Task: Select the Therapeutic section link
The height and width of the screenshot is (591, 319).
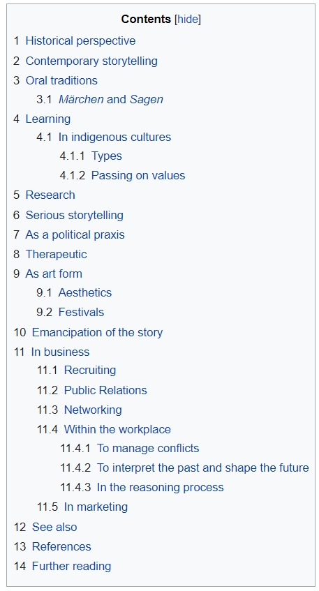Action: pos(56,255)
